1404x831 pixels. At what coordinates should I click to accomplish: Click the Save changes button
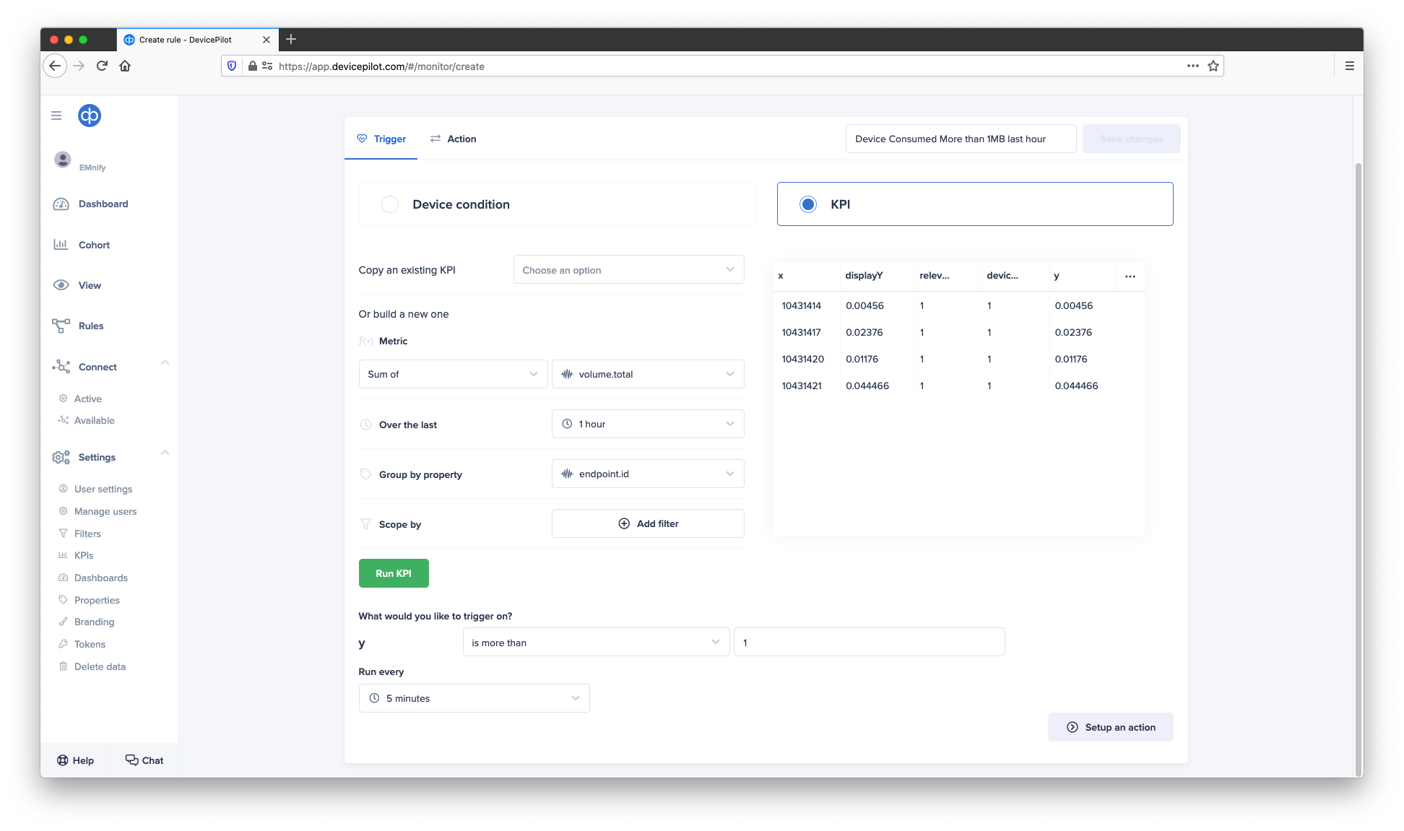click(x=1131, y=139)
